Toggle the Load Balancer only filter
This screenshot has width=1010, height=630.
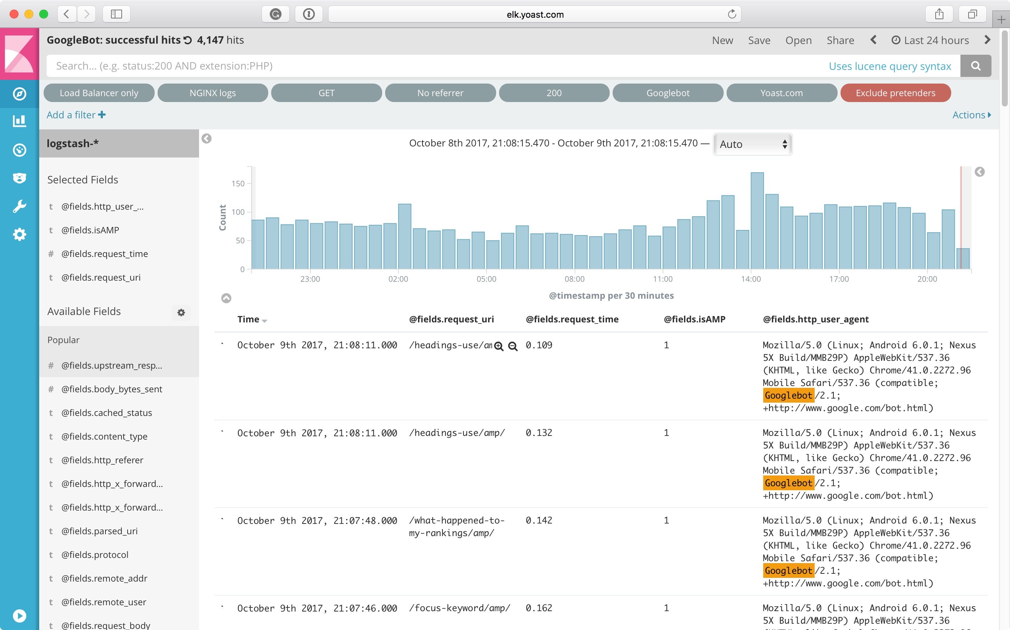(x=99, y=93)
